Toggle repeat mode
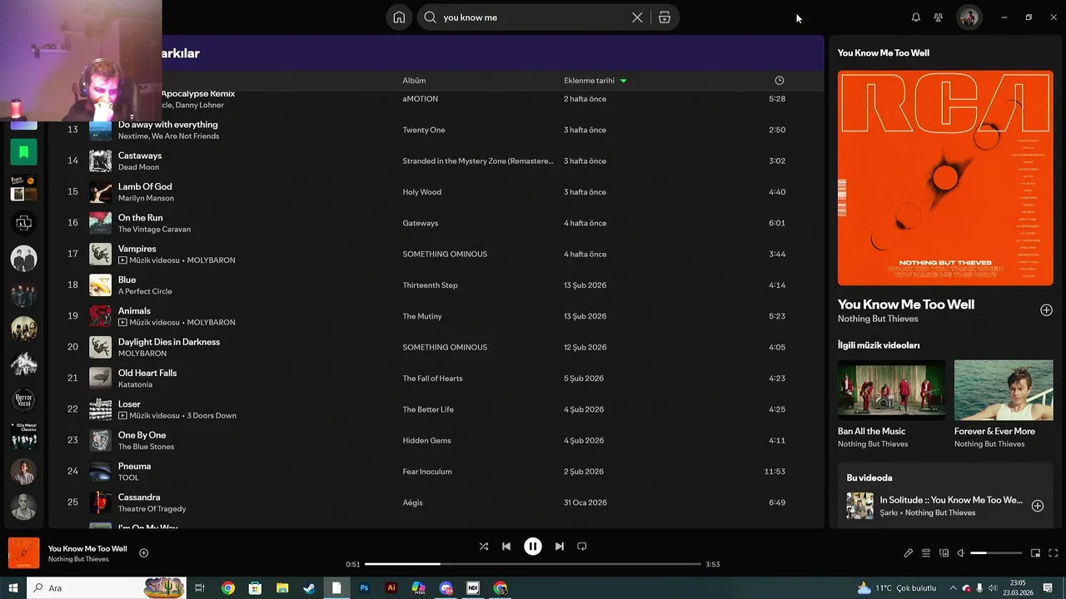 pos(582,547)
